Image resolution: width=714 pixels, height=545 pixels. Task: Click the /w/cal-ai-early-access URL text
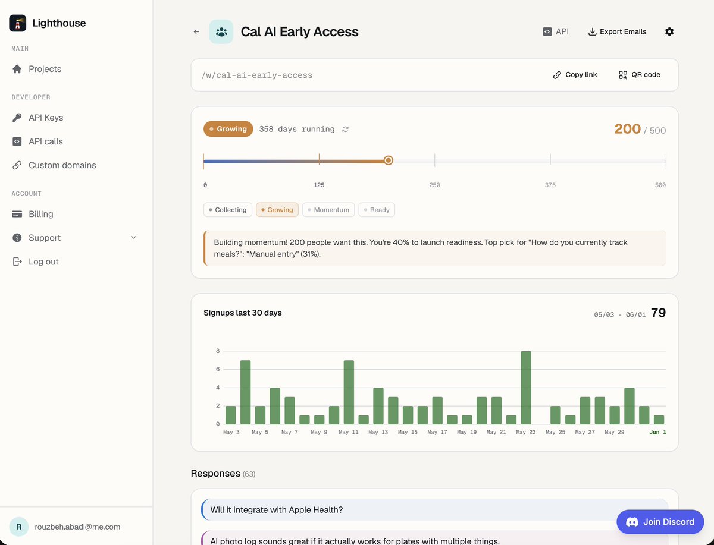point(257,75)
